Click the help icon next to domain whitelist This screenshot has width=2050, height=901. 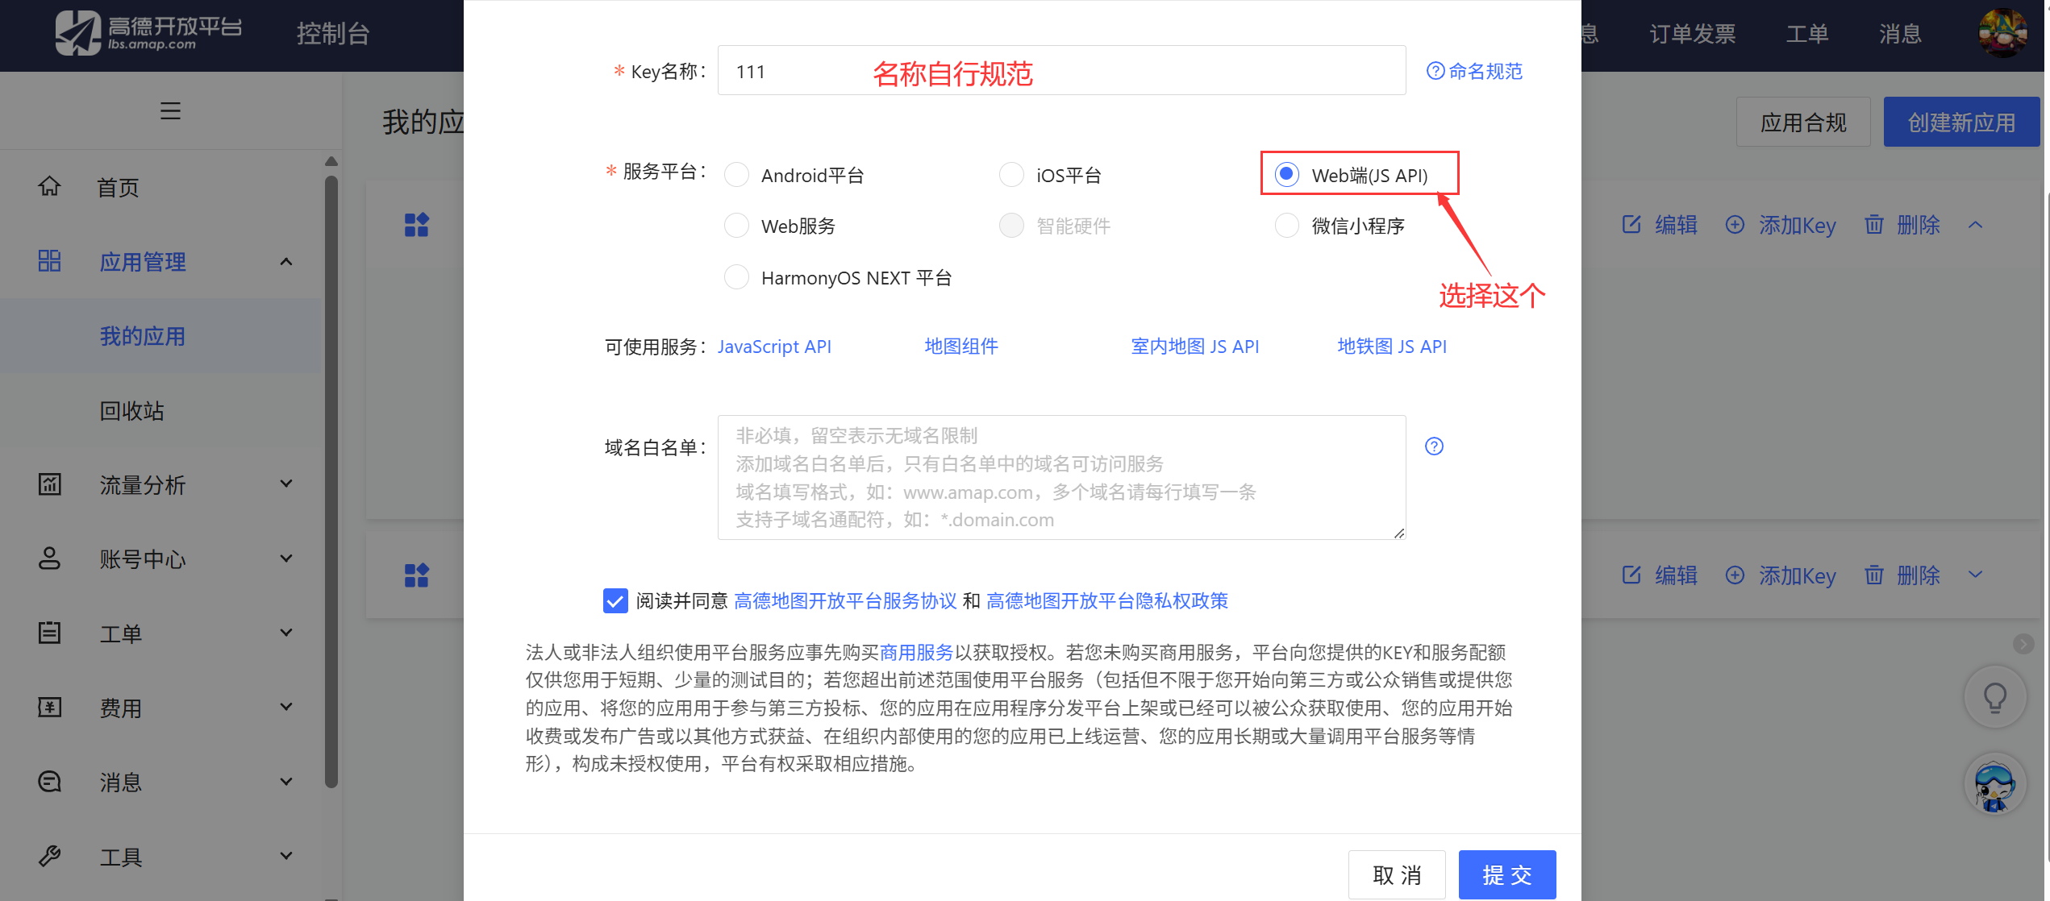point(1434,446)
